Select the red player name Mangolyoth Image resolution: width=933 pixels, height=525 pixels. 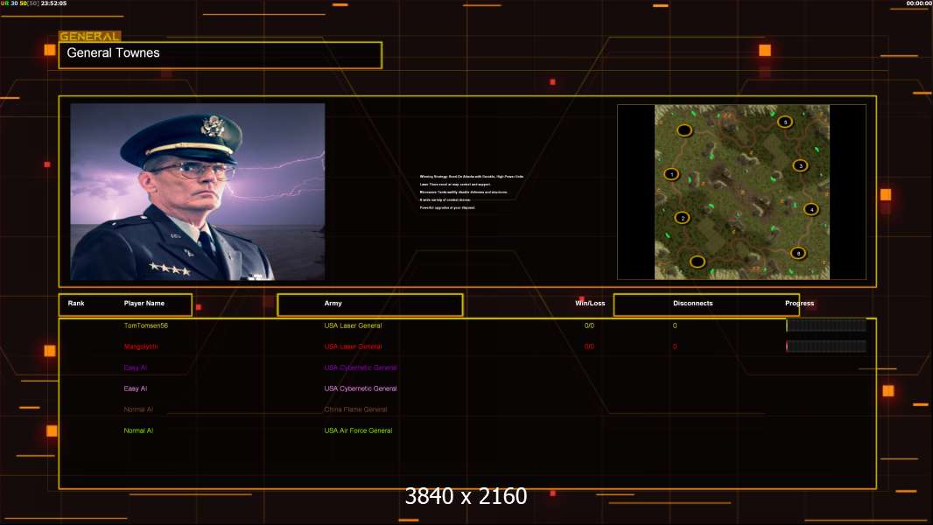point(140,346)
